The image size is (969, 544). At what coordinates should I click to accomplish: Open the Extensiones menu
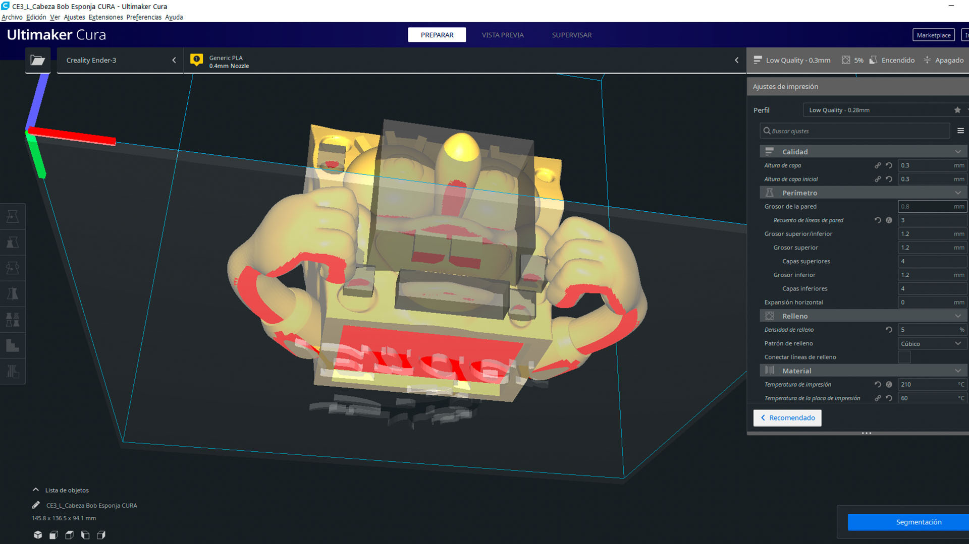coord(105,17)
